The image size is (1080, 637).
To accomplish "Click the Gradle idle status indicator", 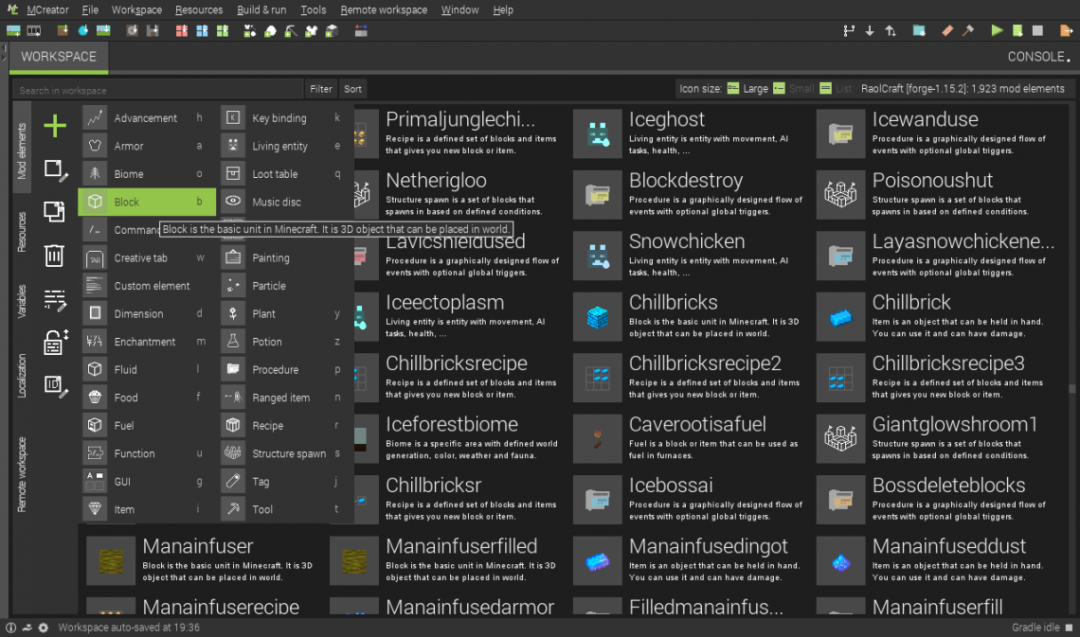I will pos(1042,628).
